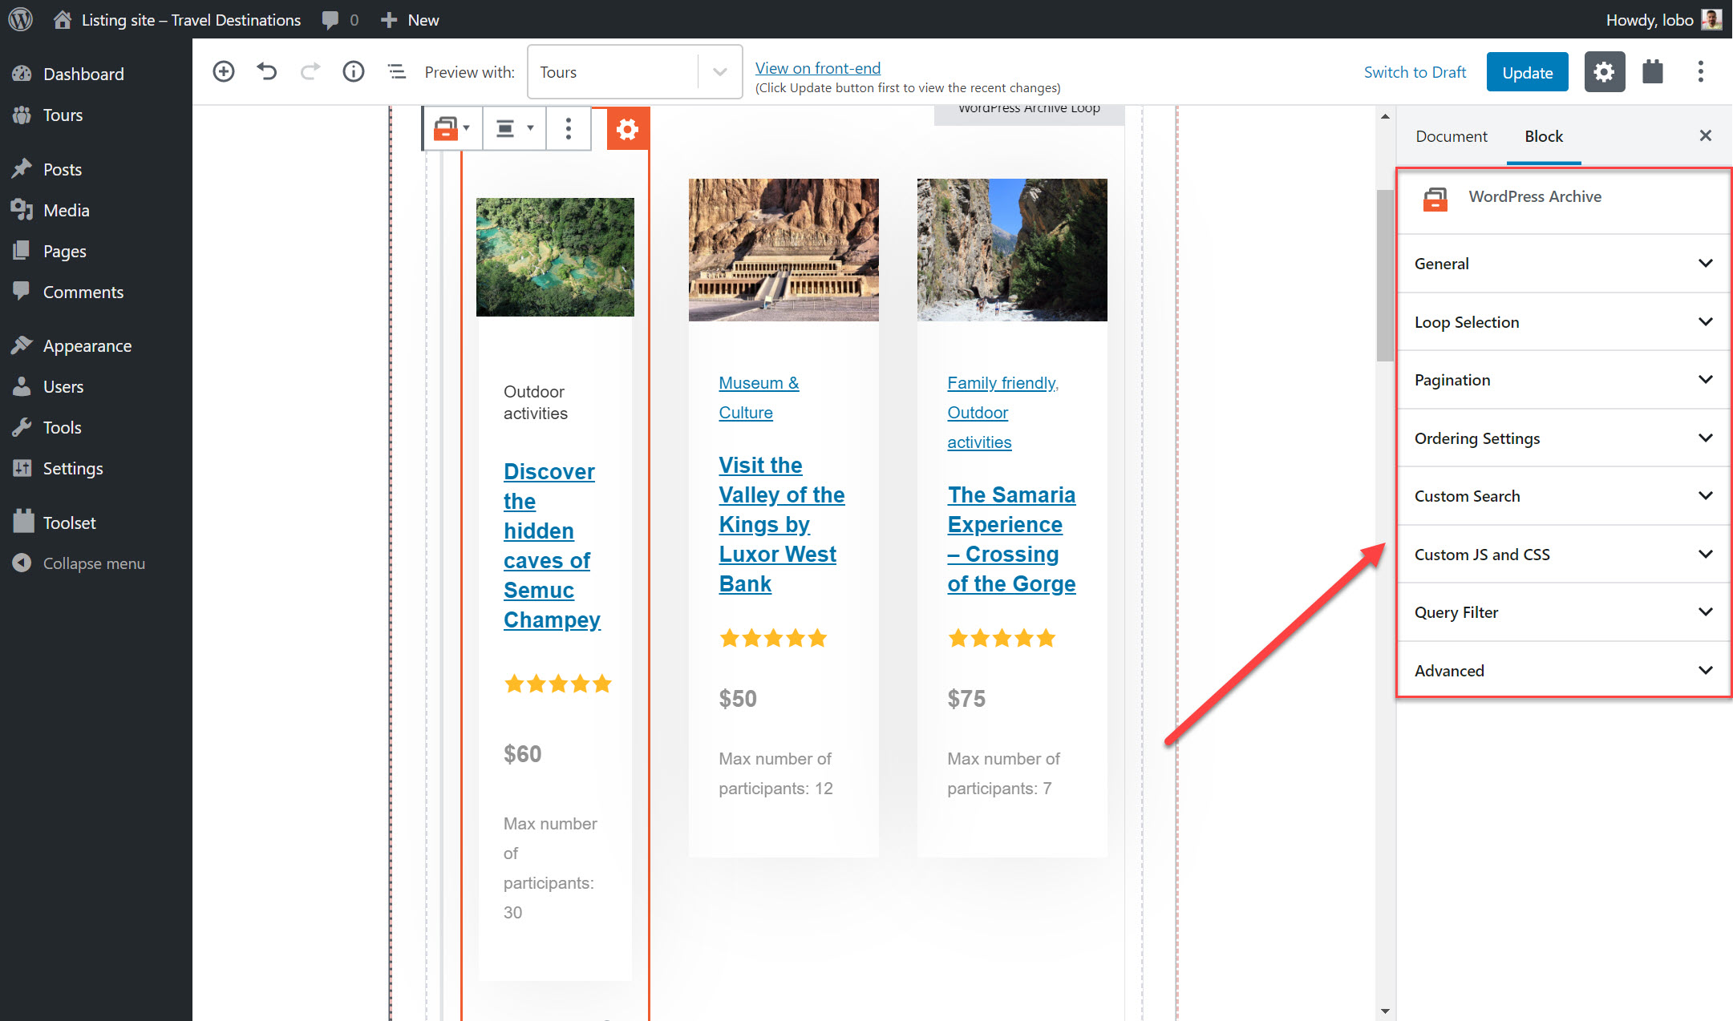Viewport: 1733px width, 1021px height.
Task: Select the $50 price text
Action: click(x=738, y=699)
